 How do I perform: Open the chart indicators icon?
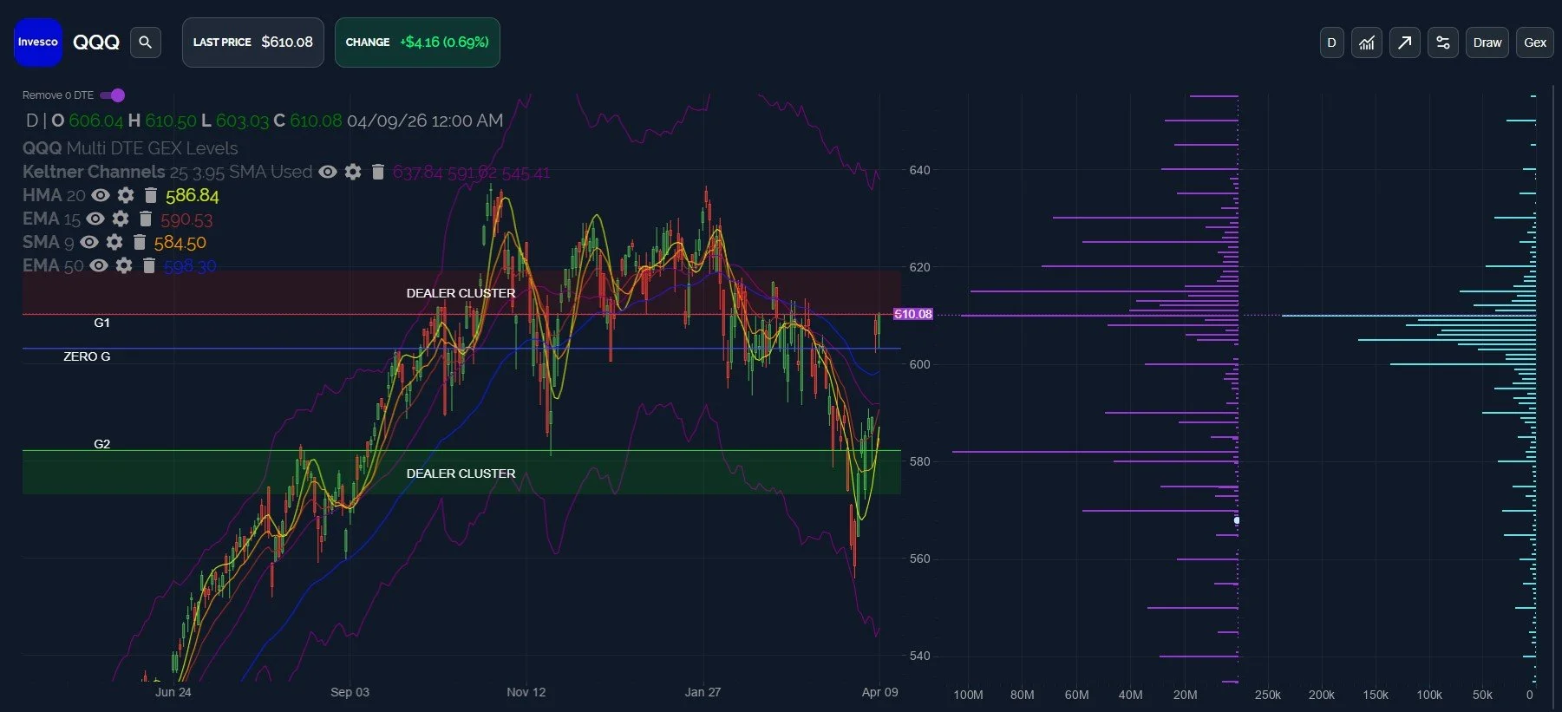(x=1367, y=42)
